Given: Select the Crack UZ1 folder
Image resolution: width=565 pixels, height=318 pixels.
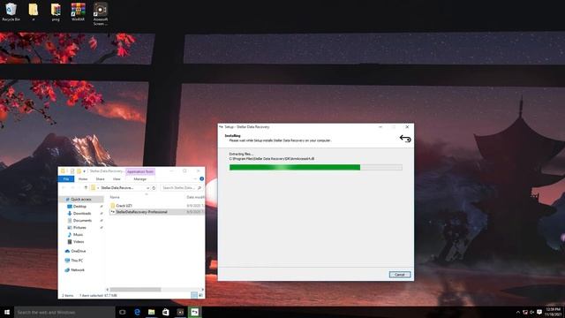Looking at the screenshot, I should tap(124, 206).
